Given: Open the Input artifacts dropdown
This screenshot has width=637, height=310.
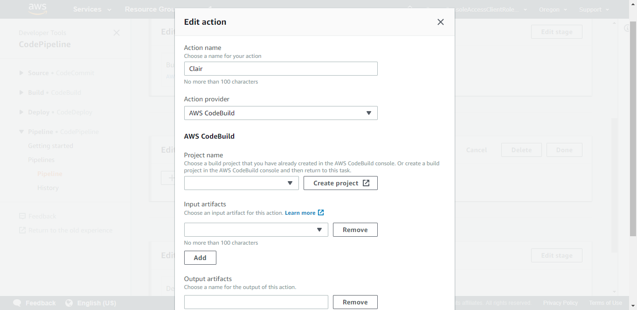Looking at the screenshot, I should pyautogui.click(x=256, y=230).
